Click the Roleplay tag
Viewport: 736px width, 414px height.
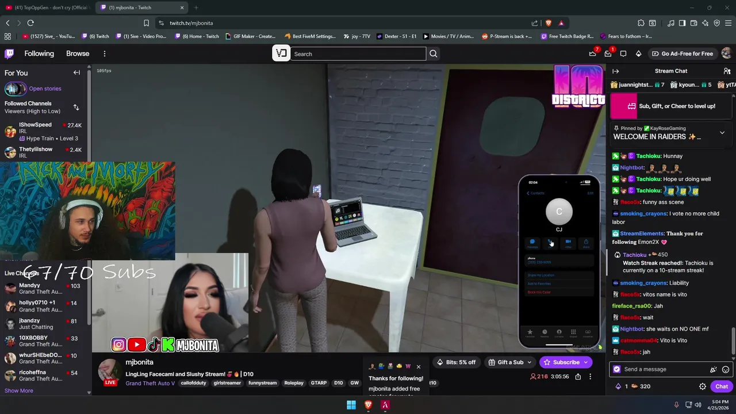coord(294,383)
